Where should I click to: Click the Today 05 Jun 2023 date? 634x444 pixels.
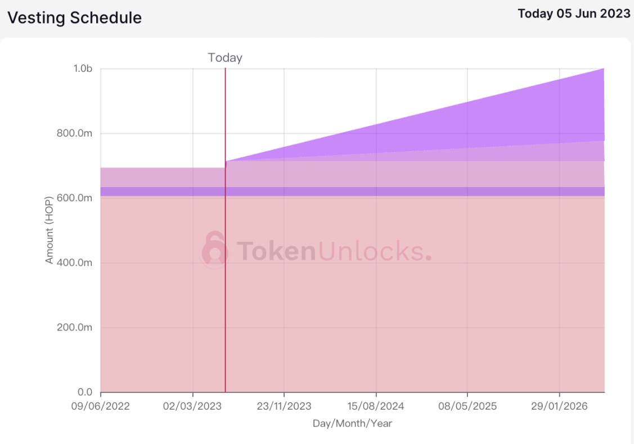pyautogui.click(x=574, y=13)
